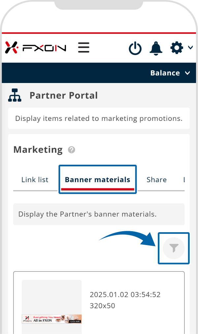Open the hamburger navigation menu

point(84,48)
